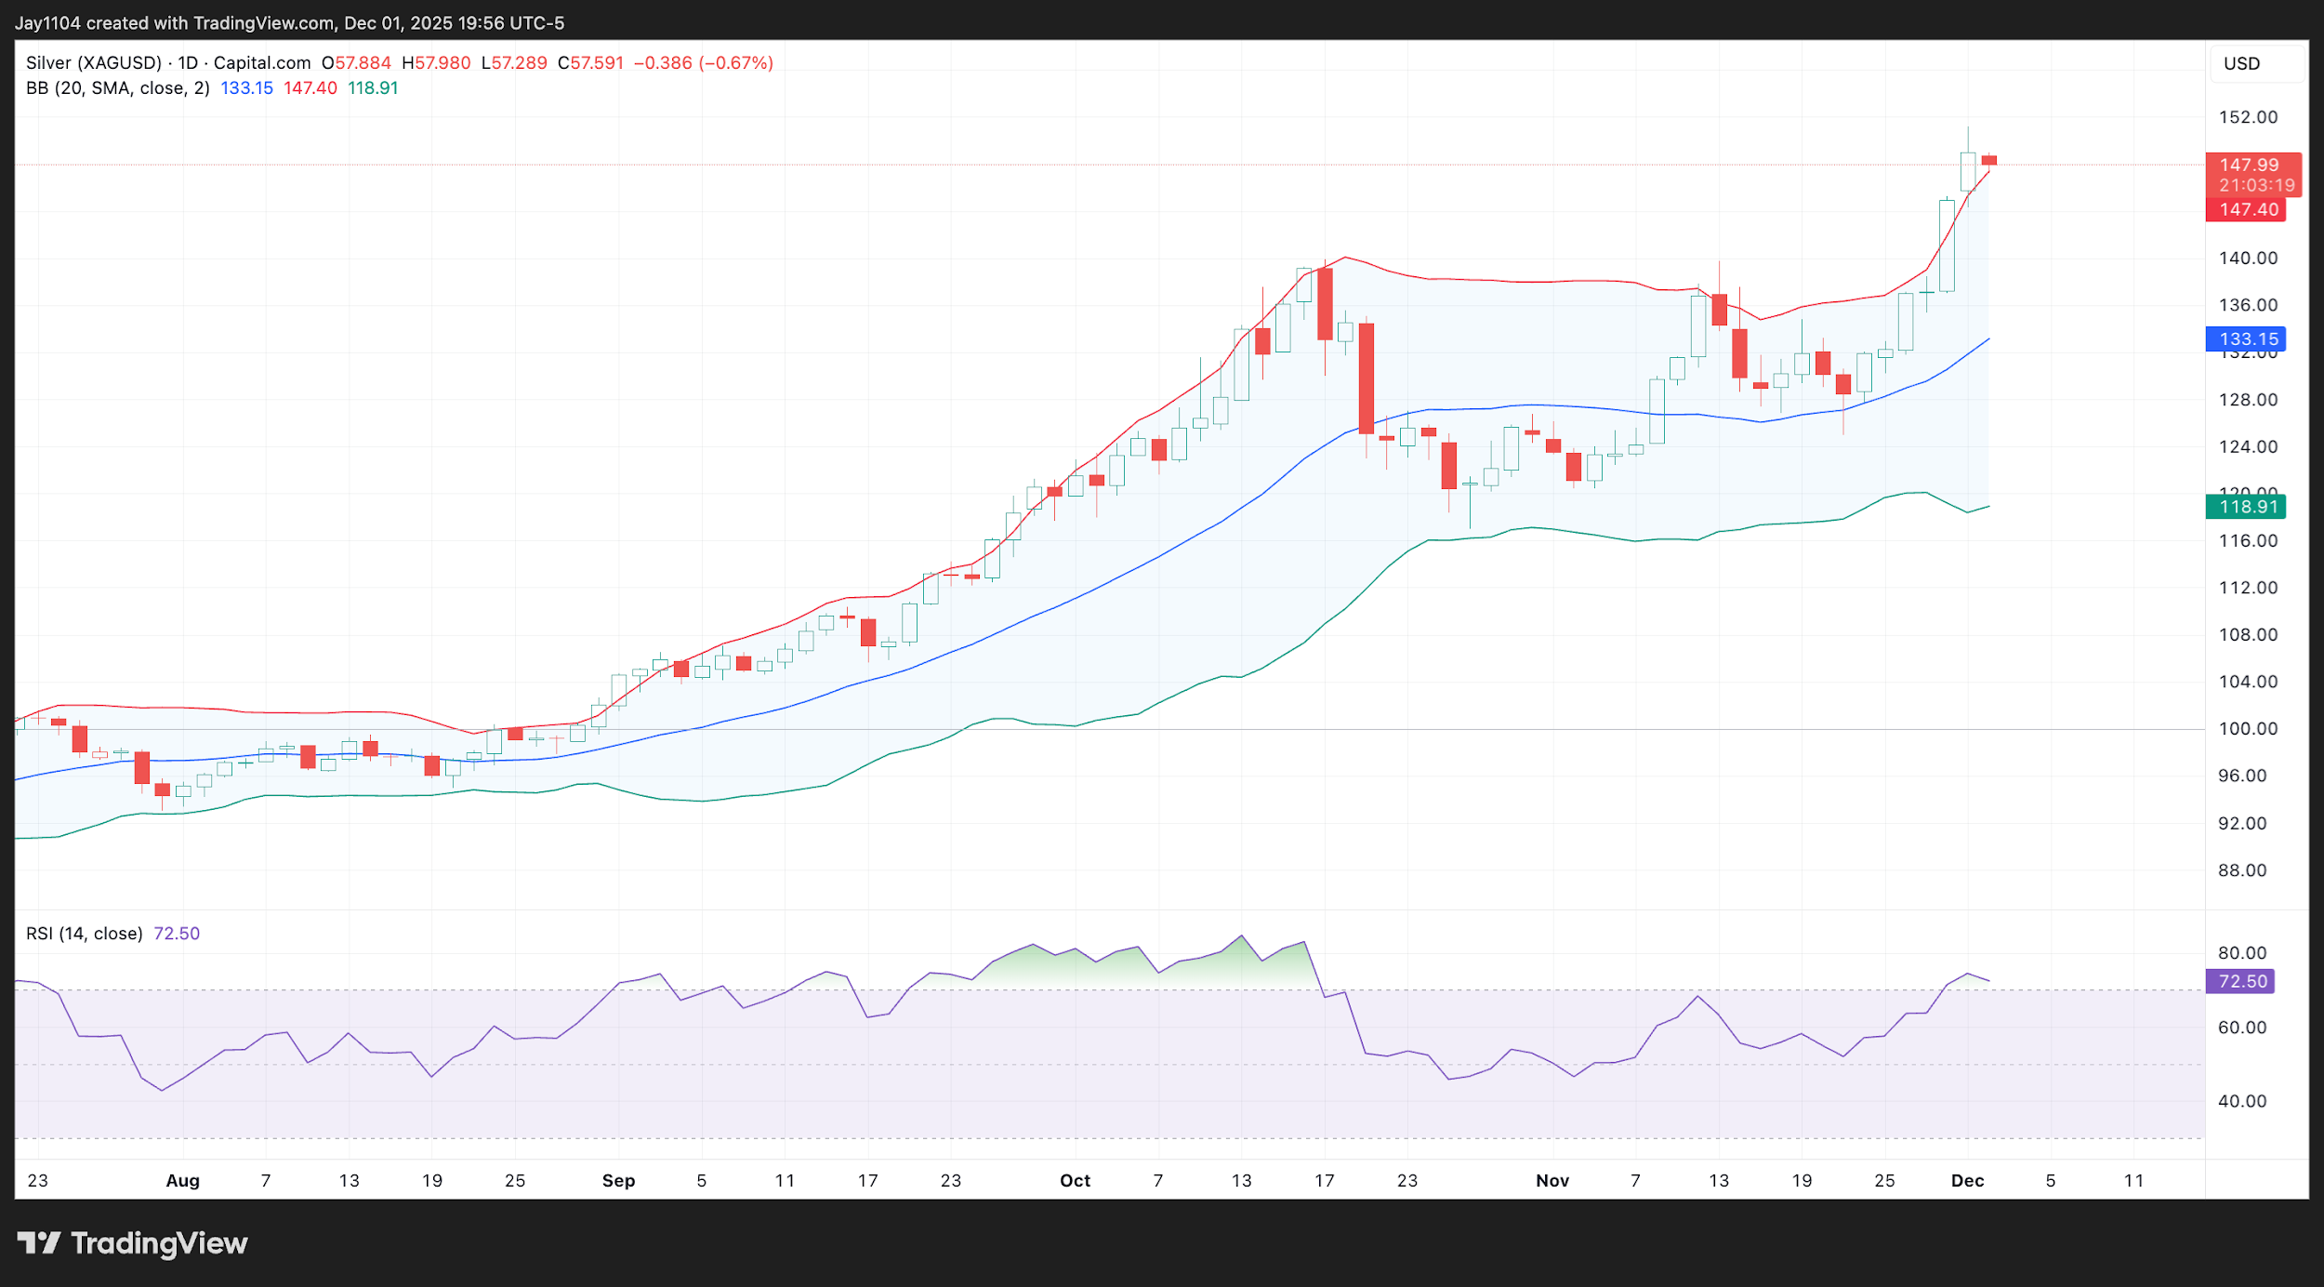This screenshot has width=2324, height=1287.
Task: Click the blue 133.15 basis price label
Action: coord(2248,339)
